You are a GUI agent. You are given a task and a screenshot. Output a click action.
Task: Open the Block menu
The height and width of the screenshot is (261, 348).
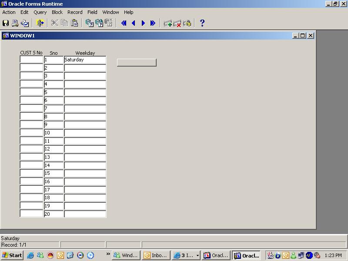pos(57,12)
